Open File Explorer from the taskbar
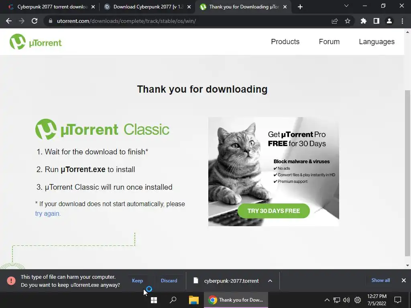Image resolution: width=411 pixels, height=308 pixels. coord(194,300)
